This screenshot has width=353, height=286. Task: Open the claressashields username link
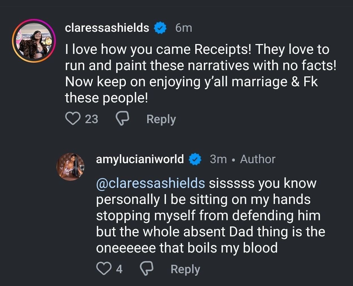(107, 28)
